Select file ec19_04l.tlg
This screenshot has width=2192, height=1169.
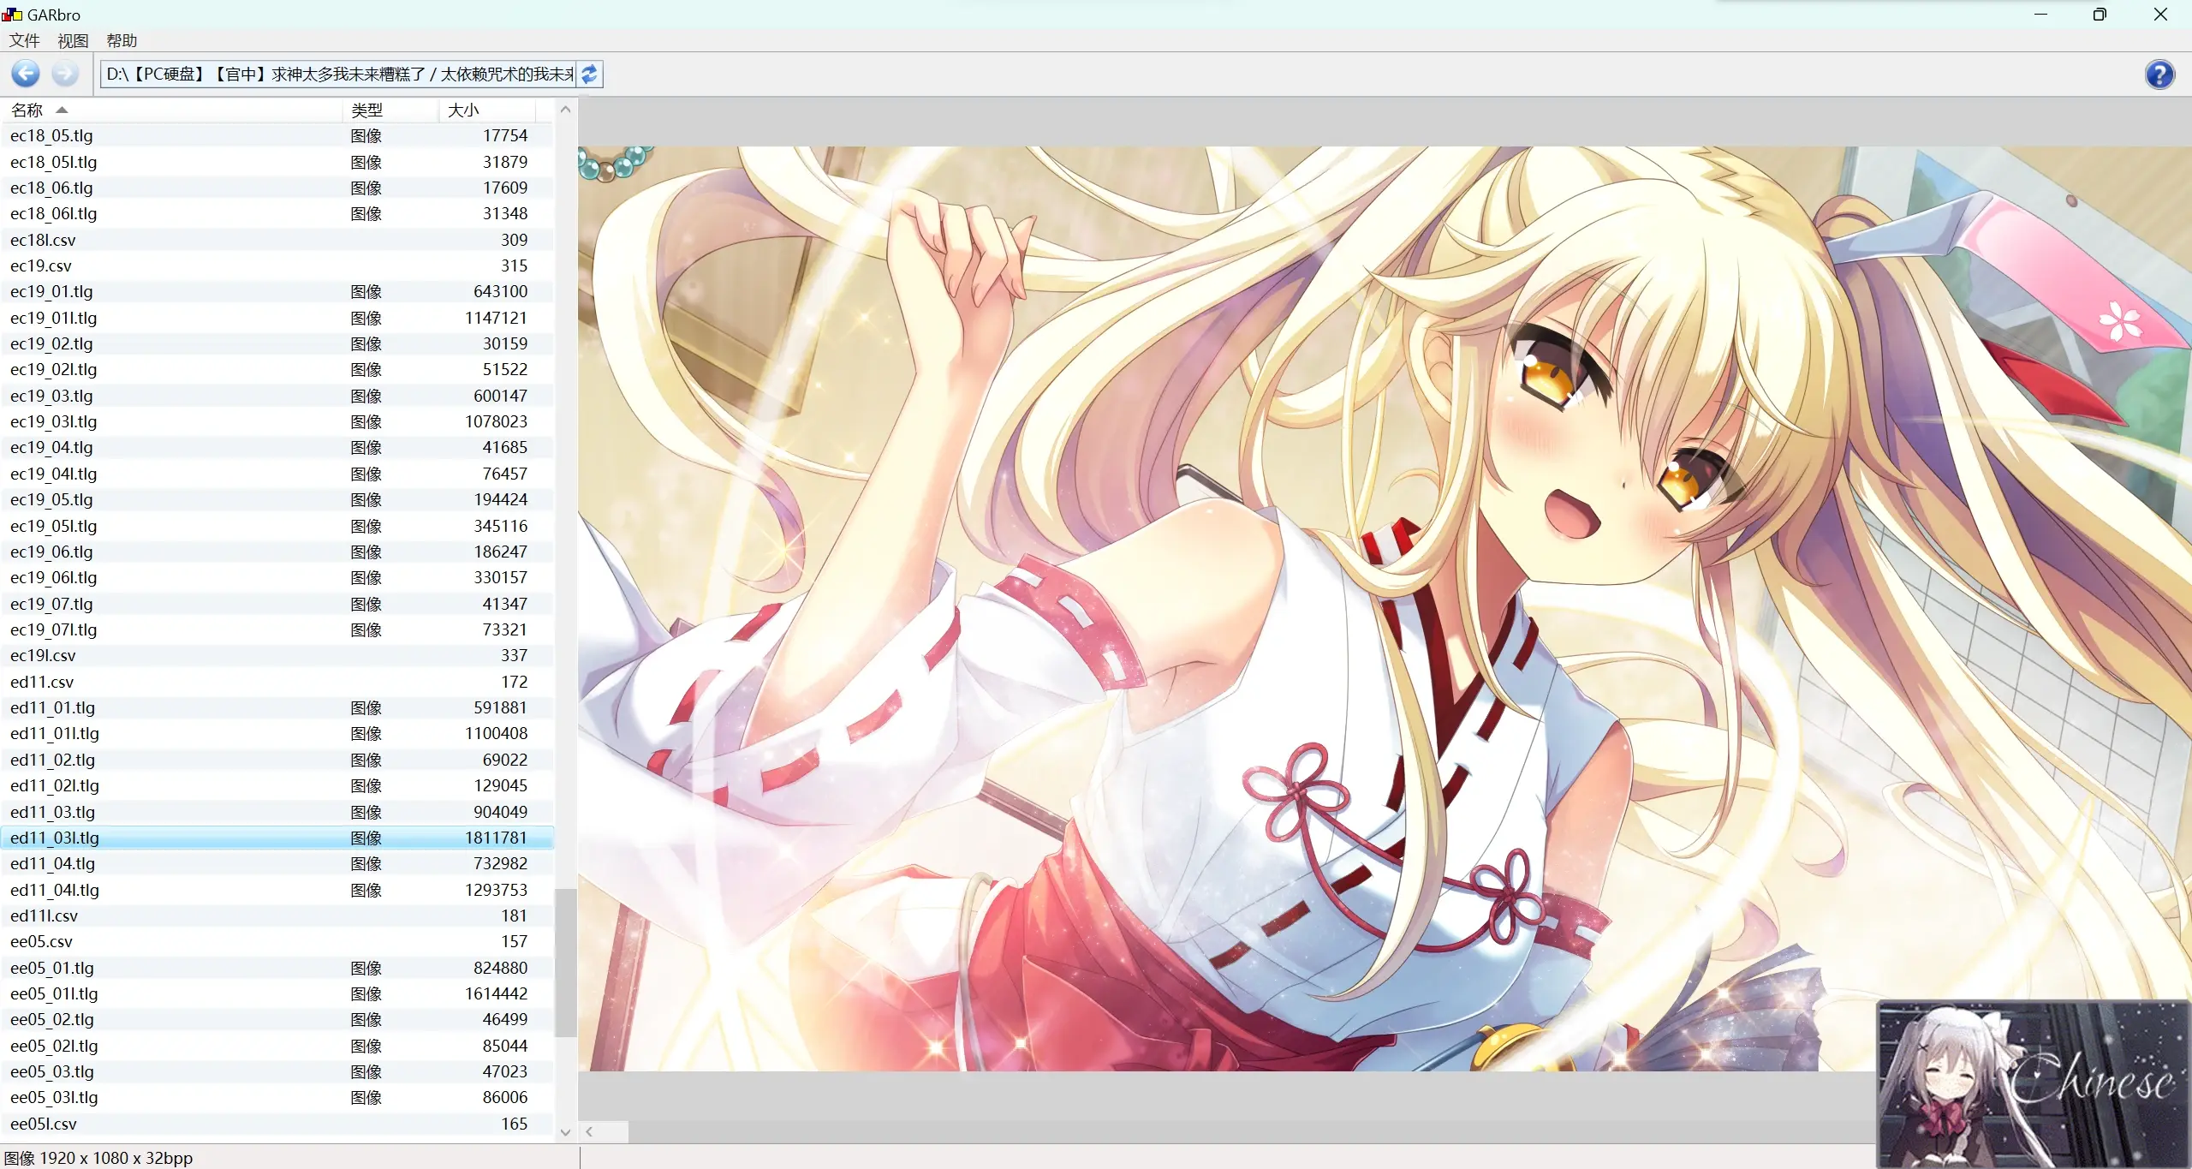click(277, 474)
